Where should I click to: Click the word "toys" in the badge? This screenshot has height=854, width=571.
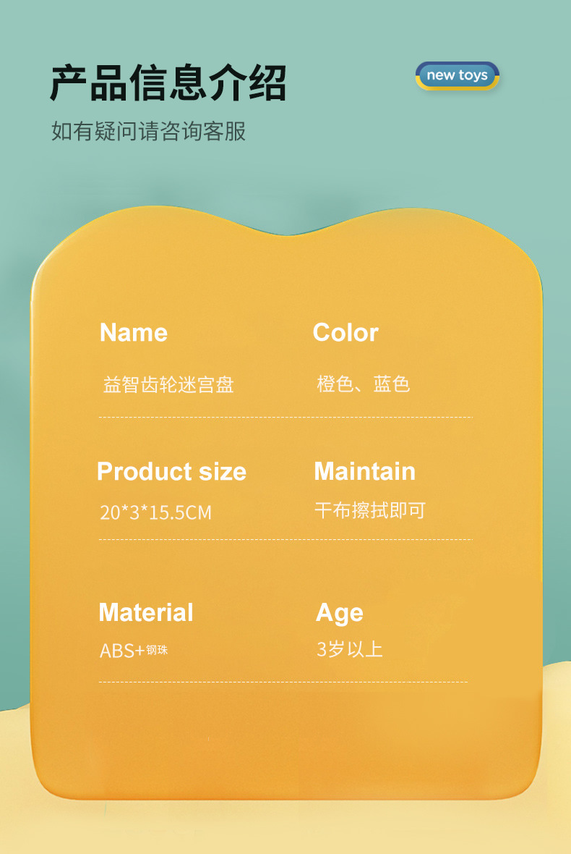(473, 75)
